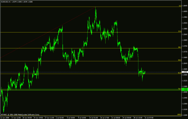188x119 pixels.
Task: Click the 1.5325 price axis value
Action: 185,109
